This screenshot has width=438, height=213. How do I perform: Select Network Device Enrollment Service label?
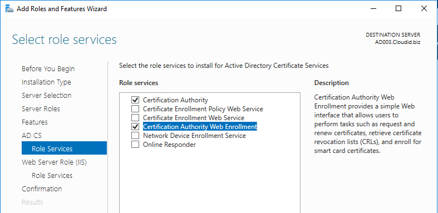tap(194, 135)
